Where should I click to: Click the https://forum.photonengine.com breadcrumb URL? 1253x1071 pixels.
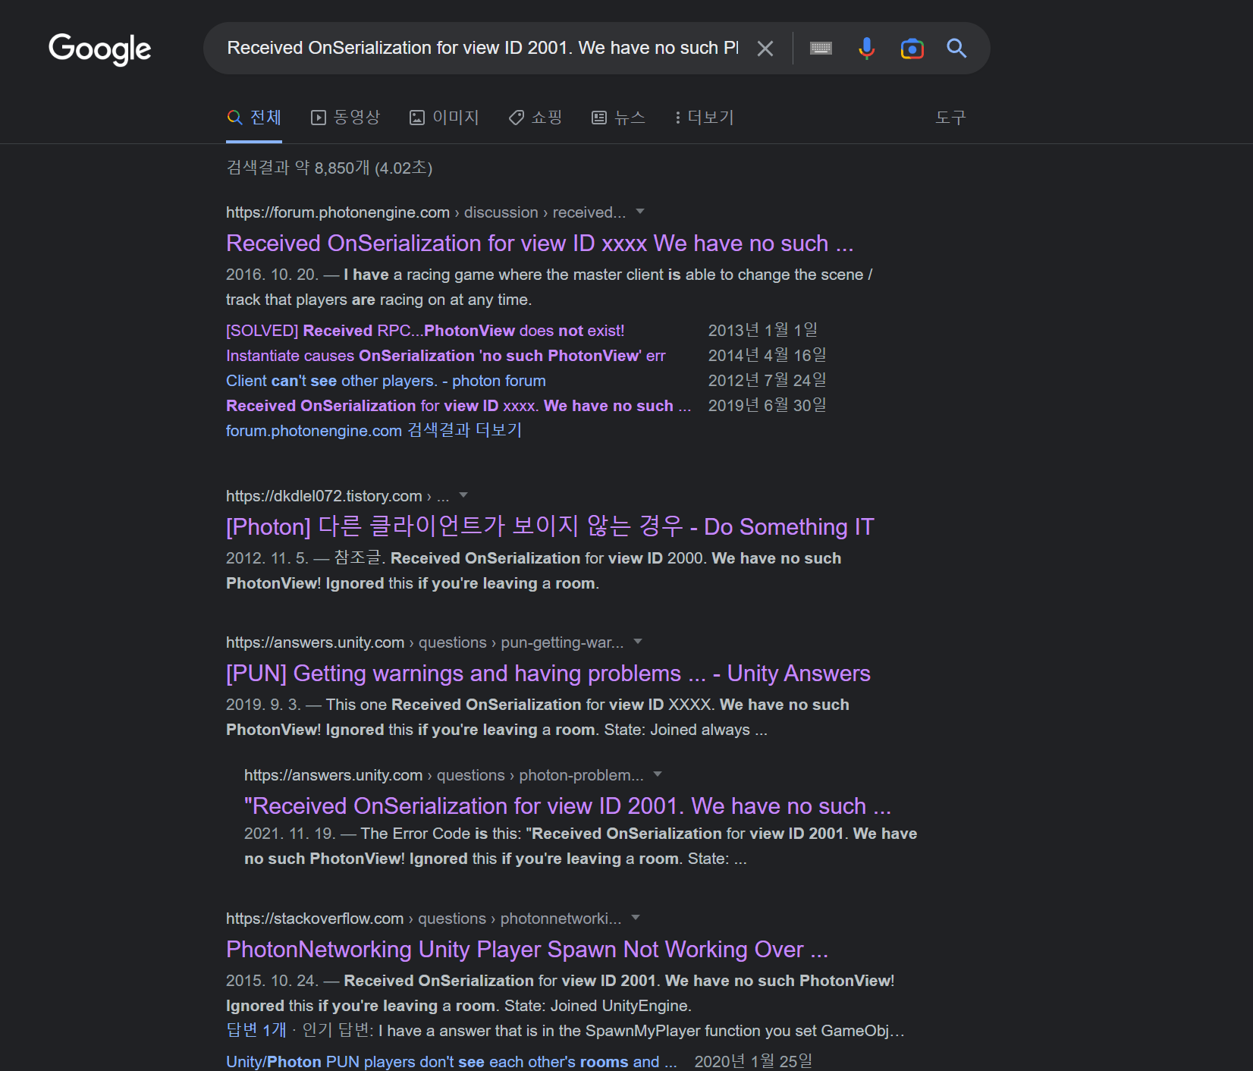(x=338, y=212)
